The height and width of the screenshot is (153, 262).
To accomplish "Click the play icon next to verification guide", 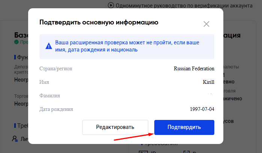I will tap(111, 5).
